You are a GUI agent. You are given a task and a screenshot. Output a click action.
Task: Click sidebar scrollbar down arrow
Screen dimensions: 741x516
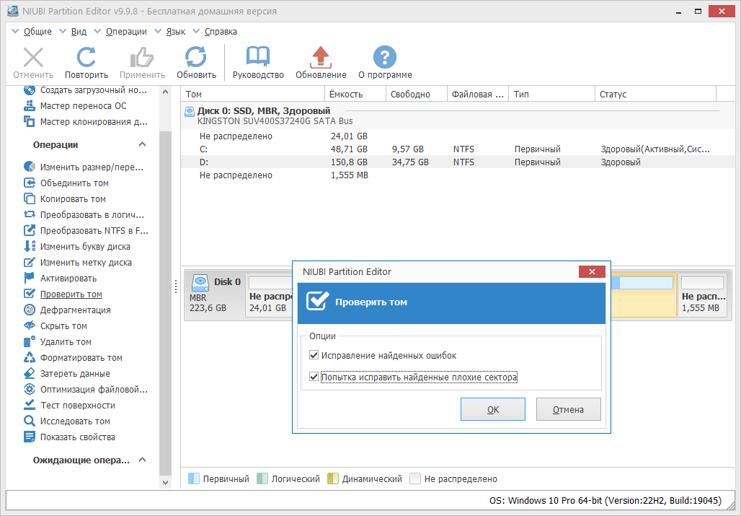click(x=165, y=483)
